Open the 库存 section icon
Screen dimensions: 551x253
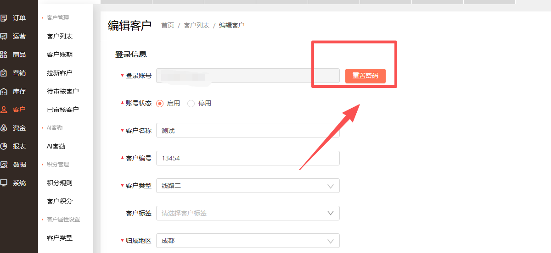coord(4,91)
